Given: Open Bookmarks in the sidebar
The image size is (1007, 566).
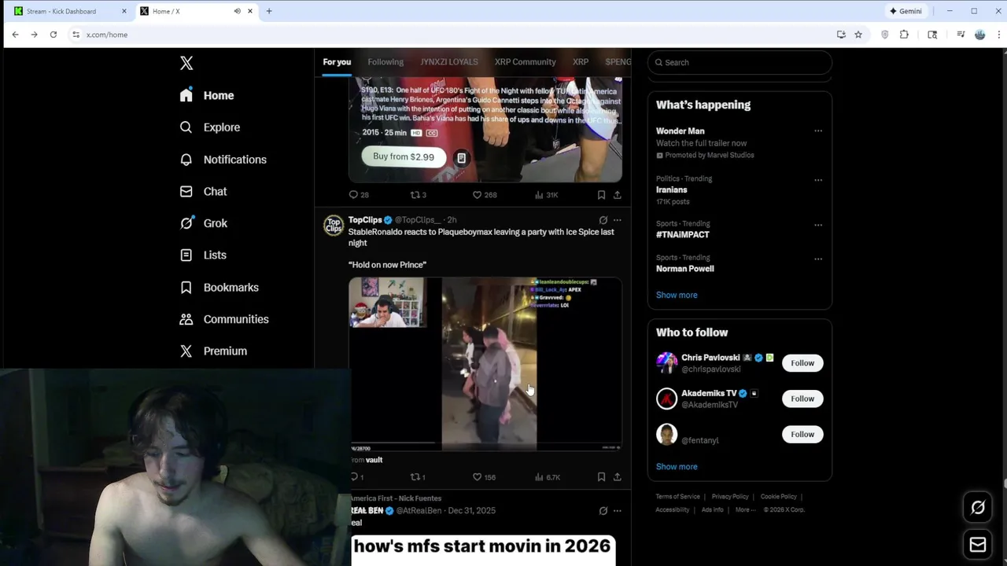Looking at the screenshot, I should [x=219, y=287].
